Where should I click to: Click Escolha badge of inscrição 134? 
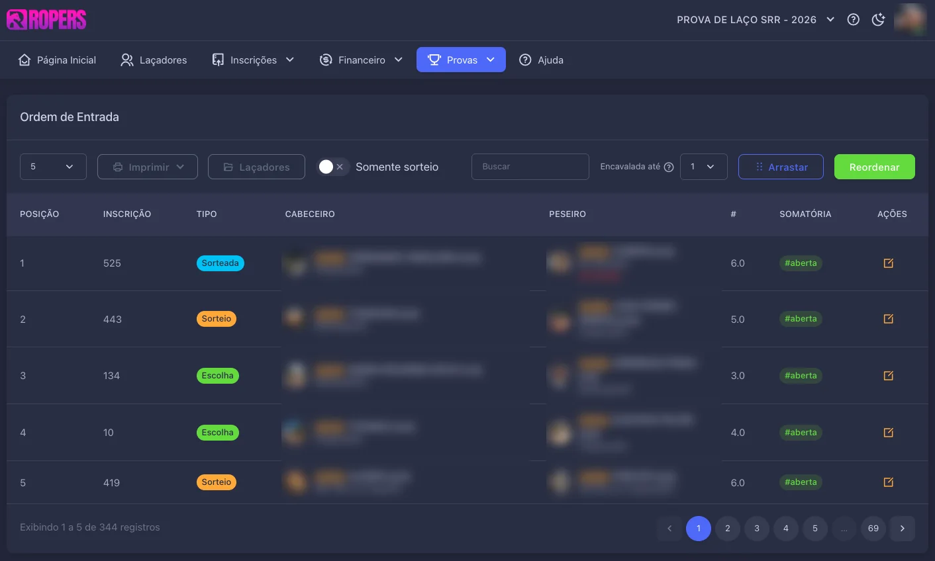[218, 376]
